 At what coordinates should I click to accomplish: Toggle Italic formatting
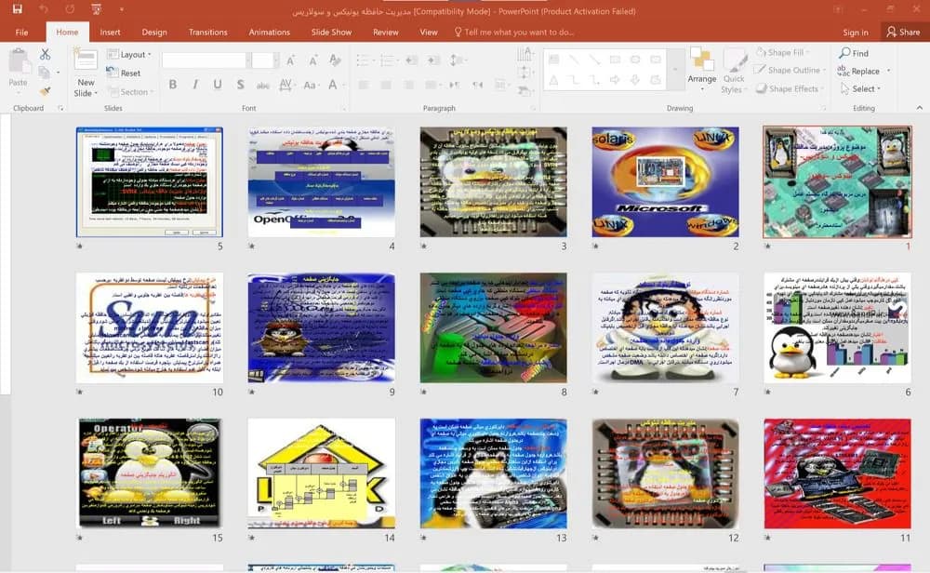point(195,85)
